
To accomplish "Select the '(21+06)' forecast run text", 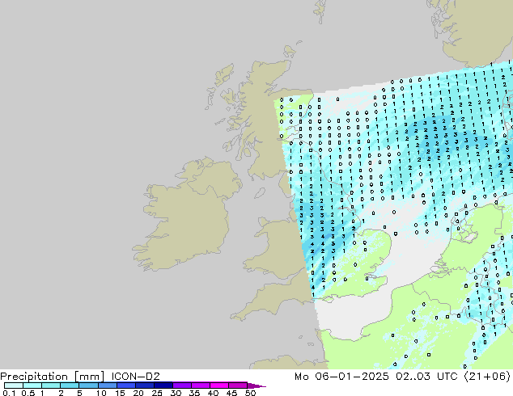I will [487, 377].
